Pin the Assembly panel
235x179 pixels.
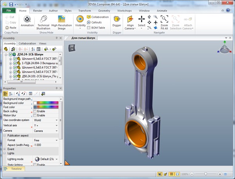coord(56,38)
